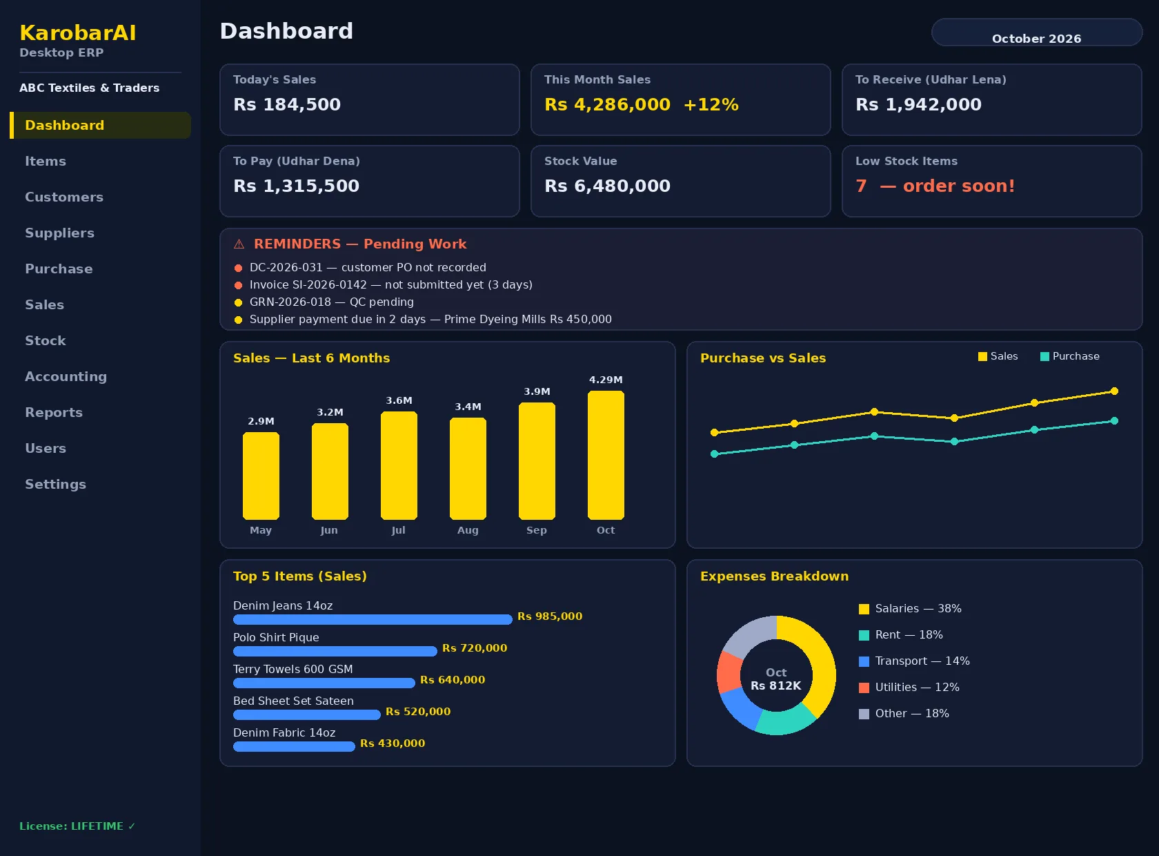Click the Sales legend color swatch
This screenshot has width=1159, height=856.
tap(982, 356)
